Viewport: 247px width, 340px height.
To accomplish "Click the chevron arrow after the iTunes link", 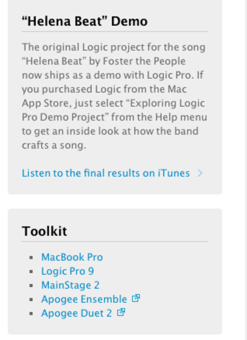I will tap(200, 173).
